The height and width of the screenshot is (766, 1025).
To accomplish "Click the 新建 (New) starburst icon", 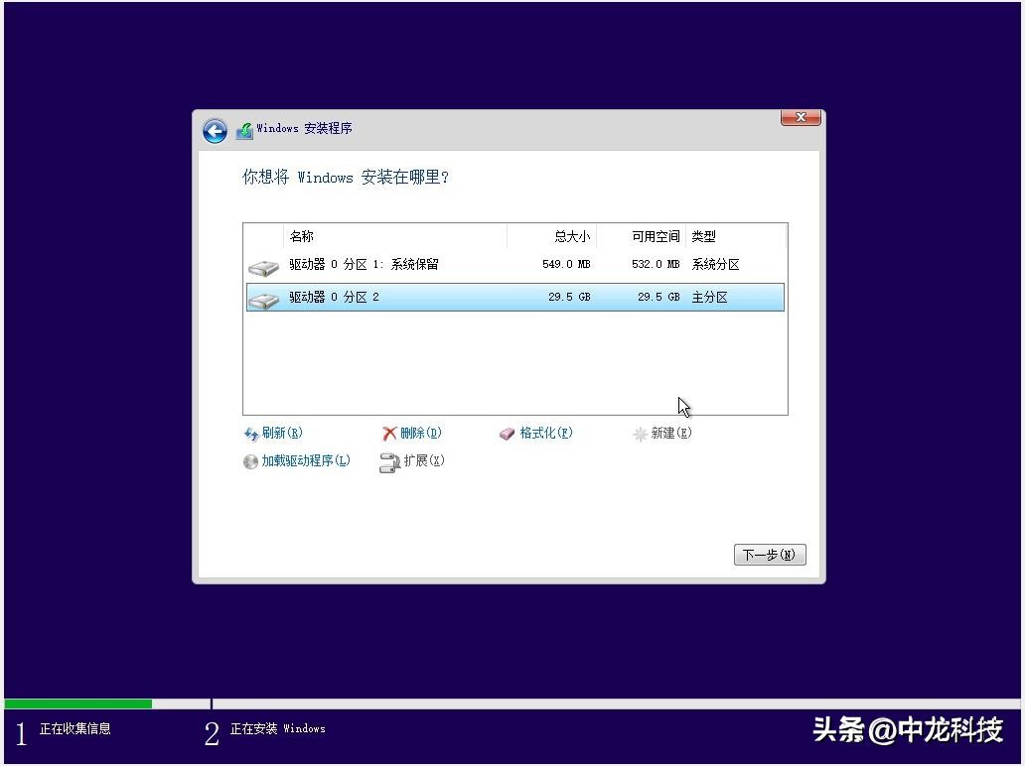I will click(x=640, y=433).
